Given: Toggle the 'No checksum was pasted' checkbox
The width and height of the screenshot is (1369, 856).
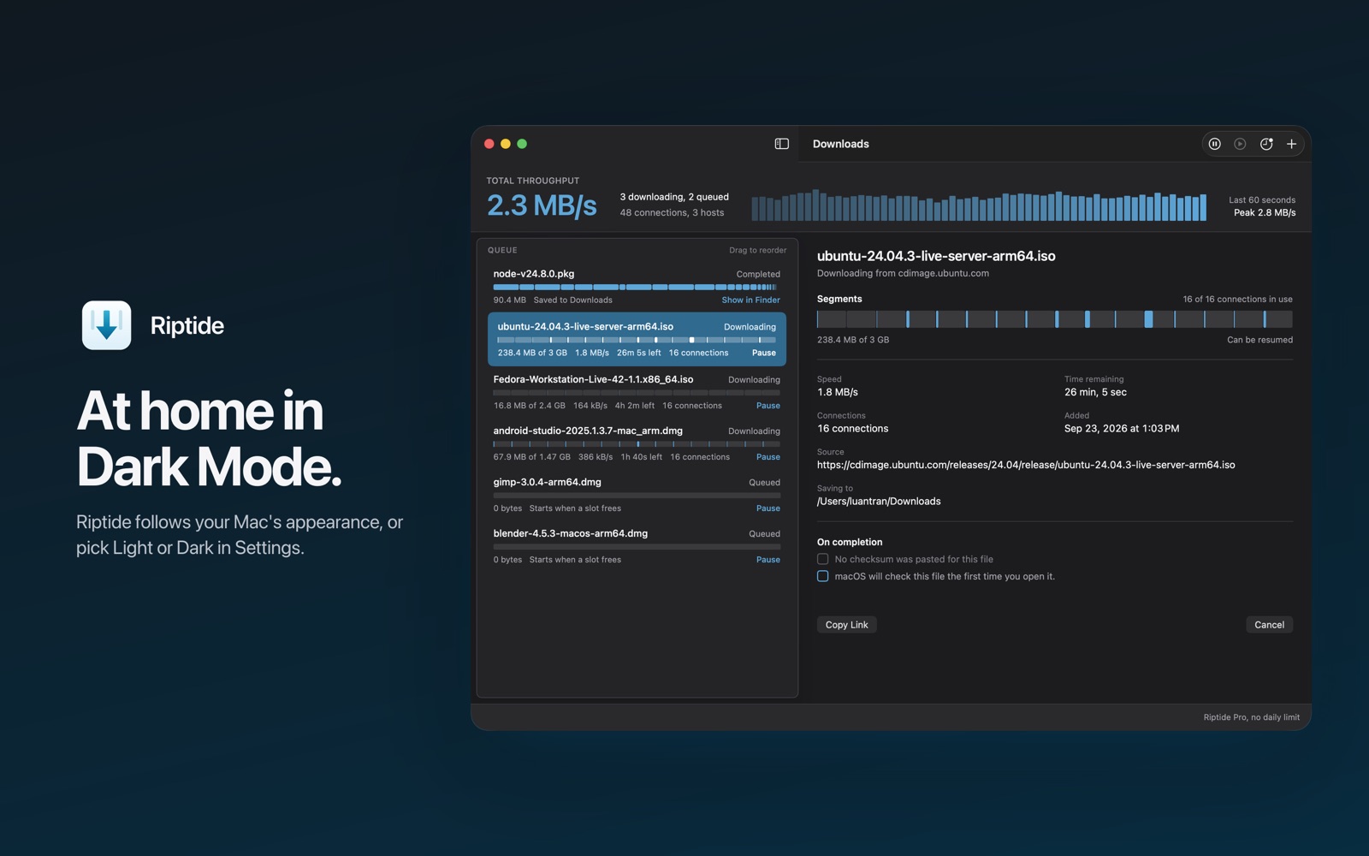Looking at the screenshot, I should click(823, 559).
